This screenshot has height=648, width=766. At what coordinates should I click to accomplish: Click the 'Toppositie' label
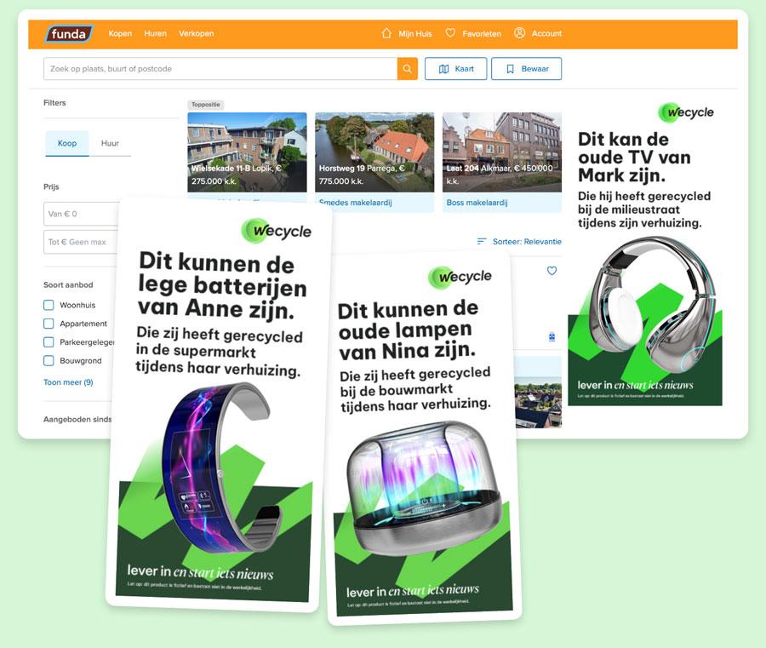[206, 105]
